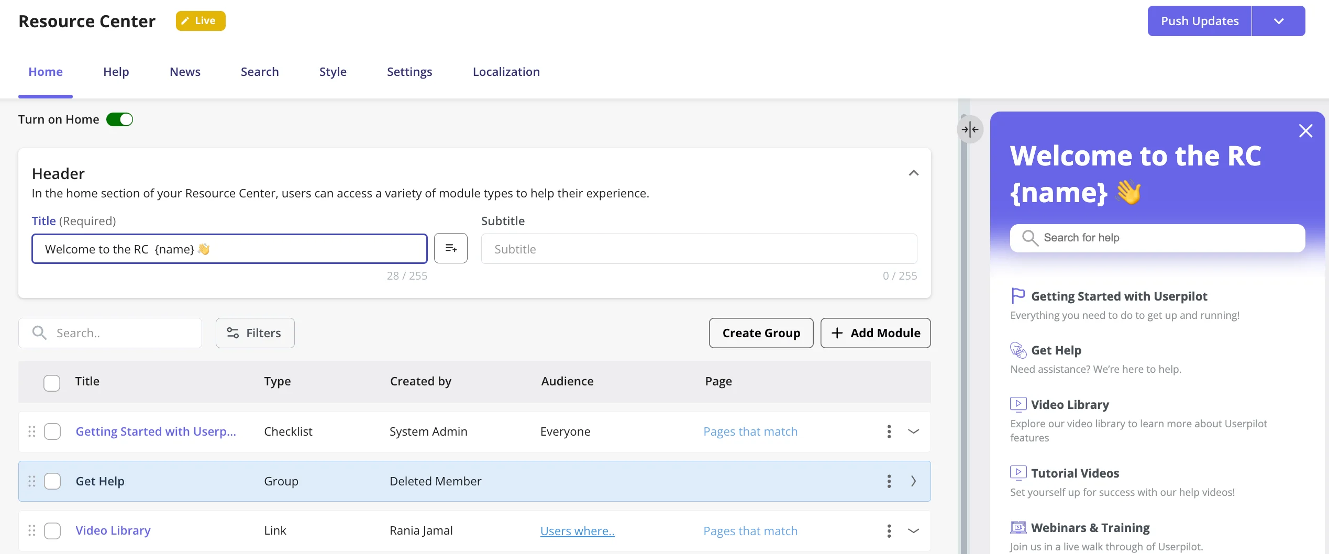Switch to the Home tab
Image resolution: width=1329 pixels, height=554 pixels.
(46, 72)
